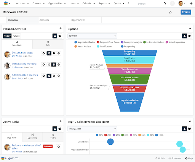Click Will Westin avatar in Discuss next steps
This screenshot has width=195, height=162.
coord(7,54)
